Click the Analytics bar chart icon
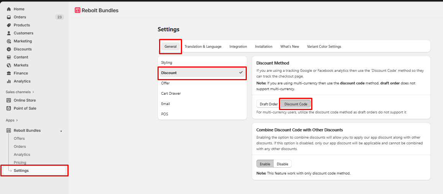Viewport: 443px width, 194px height. 9,81
